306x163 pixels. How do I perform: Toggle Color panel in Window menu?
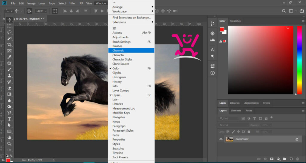coord(131,69)
